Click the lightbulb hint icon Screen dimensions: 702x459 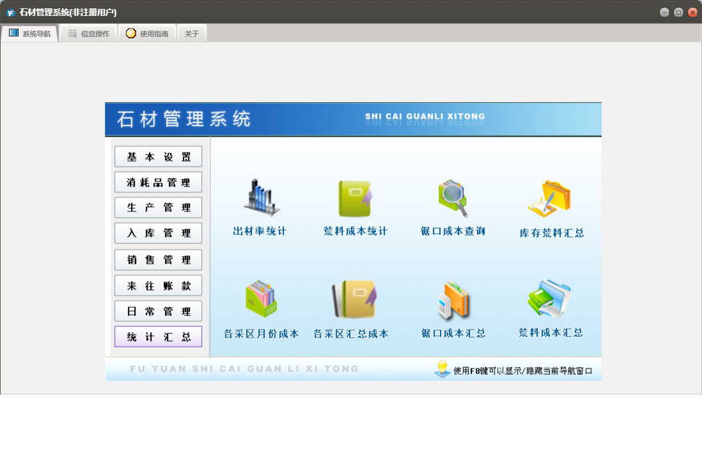tap(442, 369)
